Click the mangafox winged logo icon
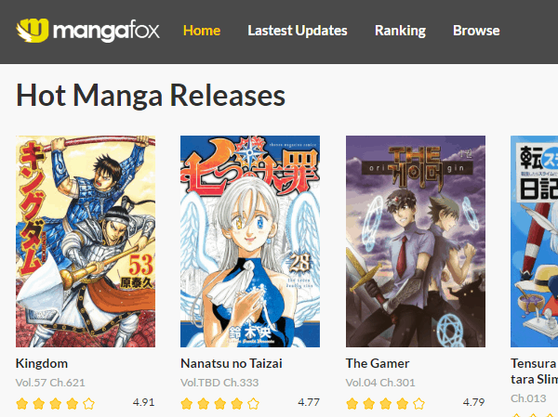Screen dimensions: 558x417 click(33, 31)
